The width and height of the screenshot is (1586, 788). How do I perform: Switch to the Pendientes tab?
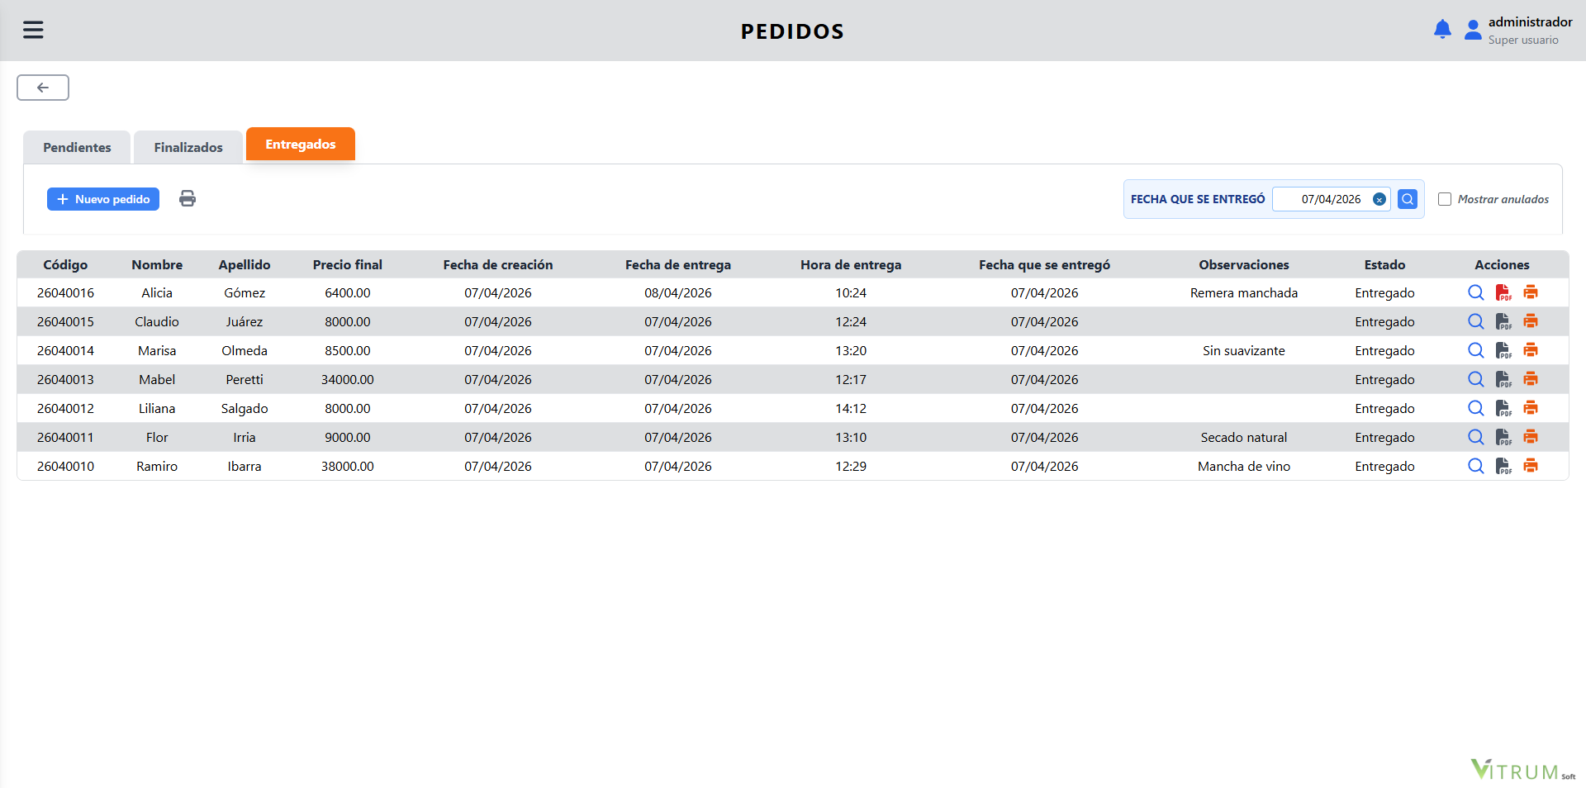pyautogui.click(x=76, y=147)
